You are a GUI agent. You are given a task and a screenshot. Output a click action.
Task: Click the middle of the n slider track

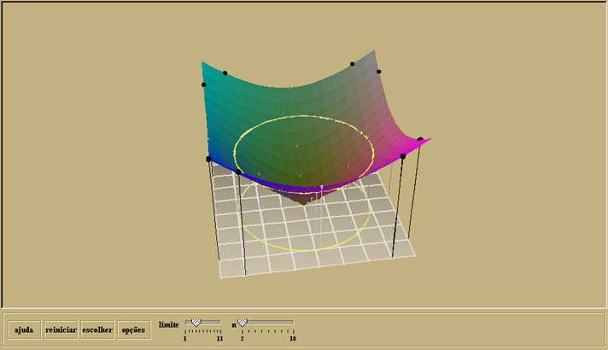pos(267,322)
